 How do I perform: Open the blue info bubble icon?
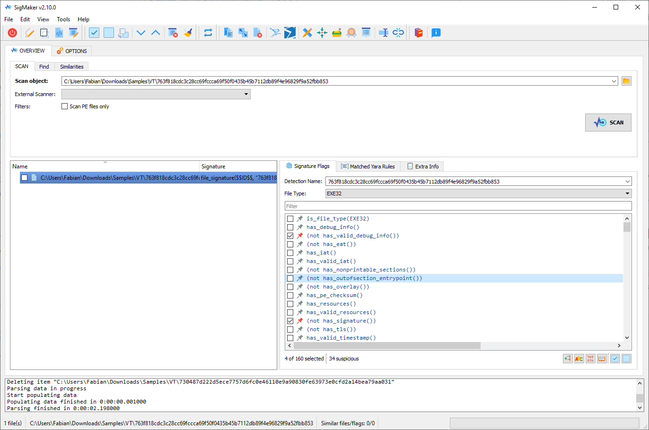pos(436,33)
